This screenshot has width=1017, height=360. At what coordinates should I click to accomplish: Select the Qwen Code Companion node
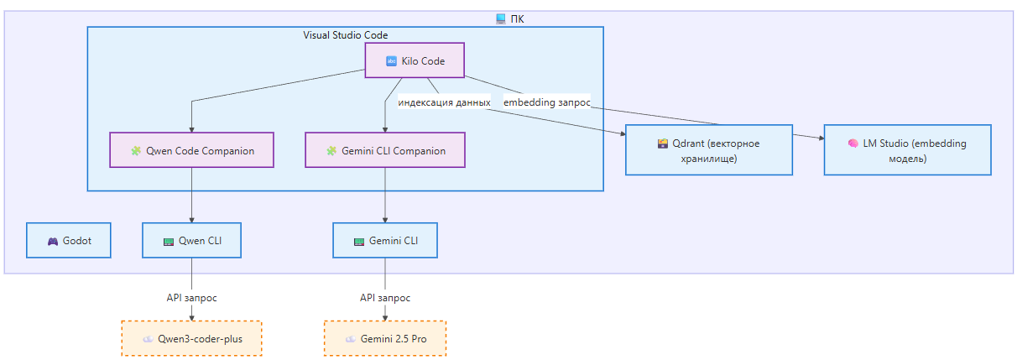pyautogui.click(x=192, y=150)
